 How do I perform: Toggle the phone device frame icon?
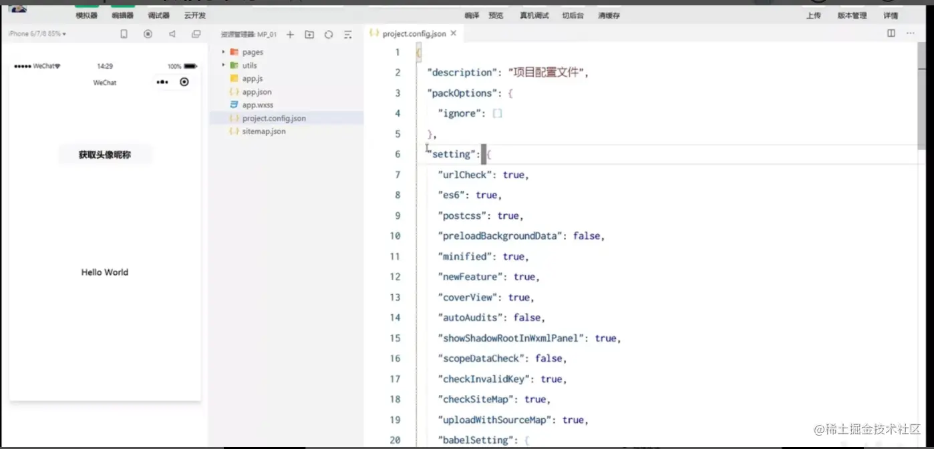pyautogui.click(x=124, y=34)
